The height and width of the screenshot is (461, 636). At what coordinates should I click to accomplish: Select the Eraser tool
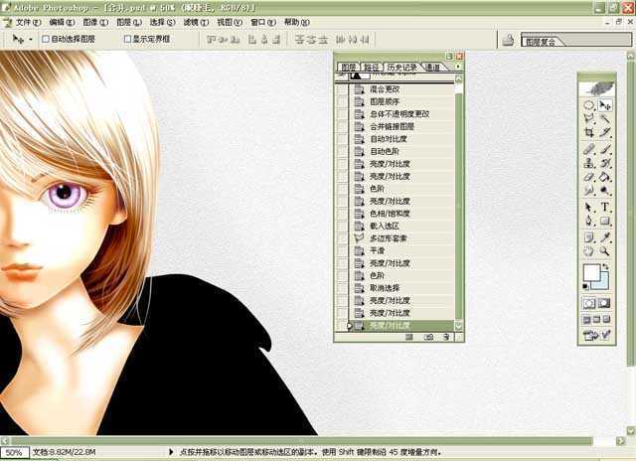[589, 177]
